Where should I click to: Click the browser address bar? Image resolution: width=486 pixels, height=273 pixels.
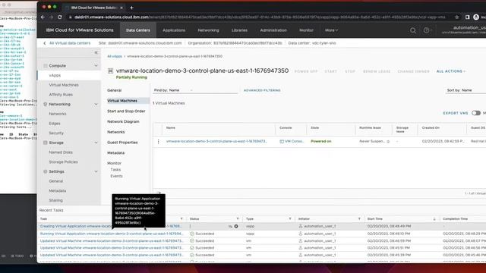tap(260, 17)
